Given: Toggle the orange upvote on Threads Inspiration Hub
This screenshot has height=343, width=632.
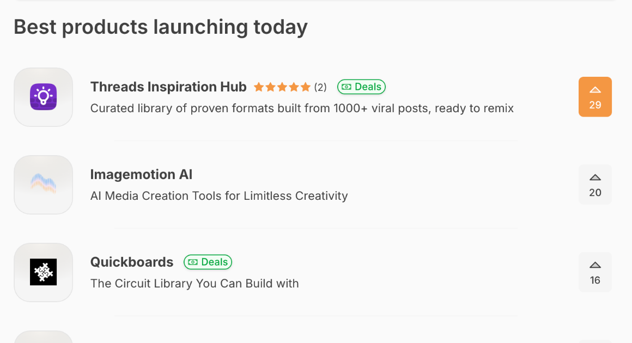Looking at the screenshot, I should 595,97.
